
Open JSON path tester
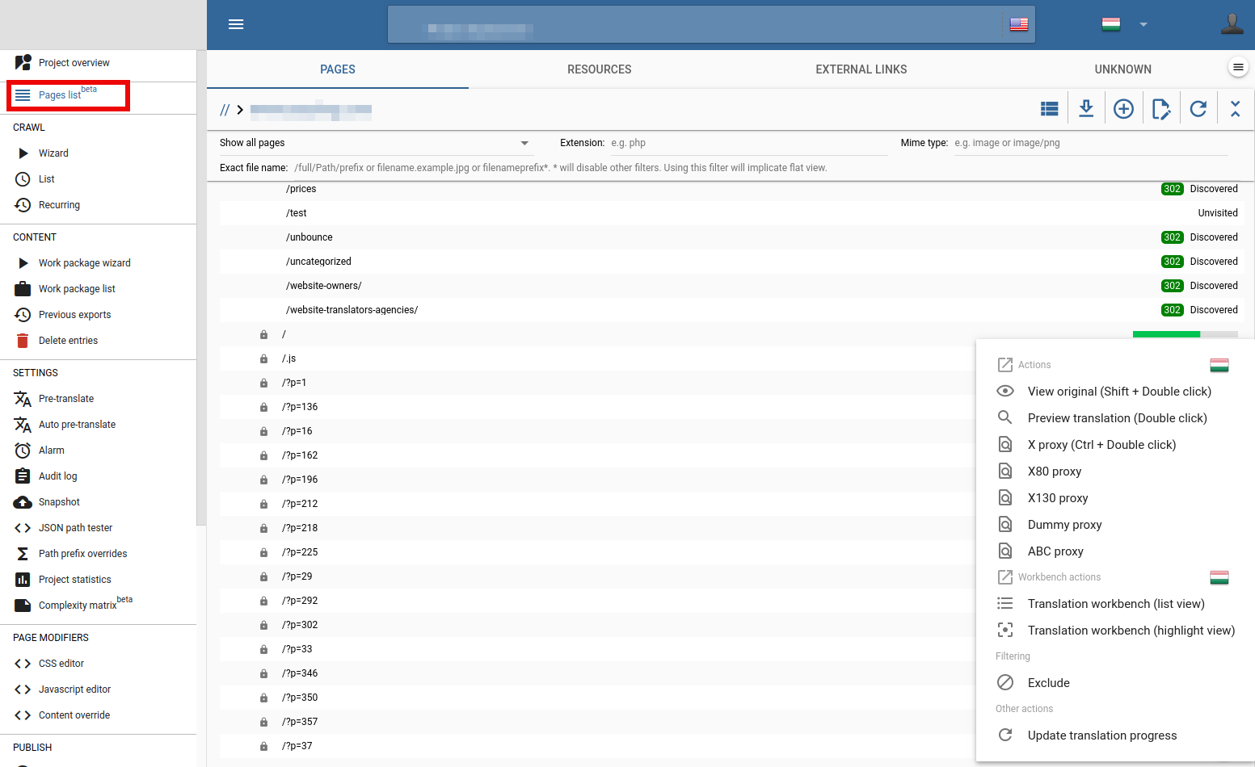tap(75, 528)
